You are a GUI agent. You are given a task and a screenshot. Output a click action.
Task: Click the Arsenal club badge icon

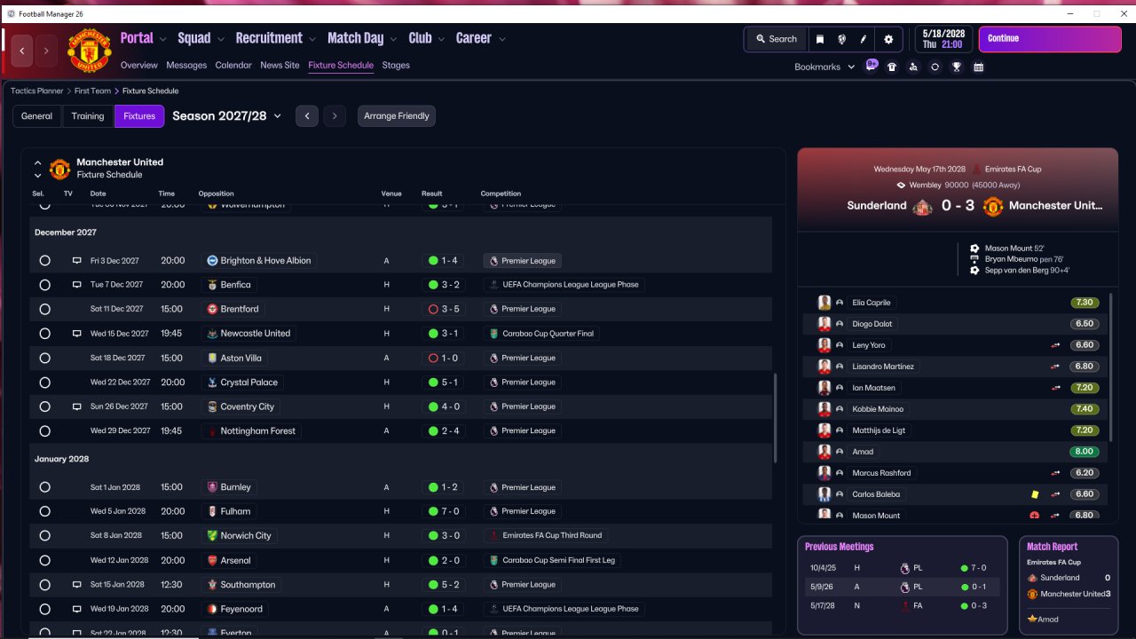212,561
